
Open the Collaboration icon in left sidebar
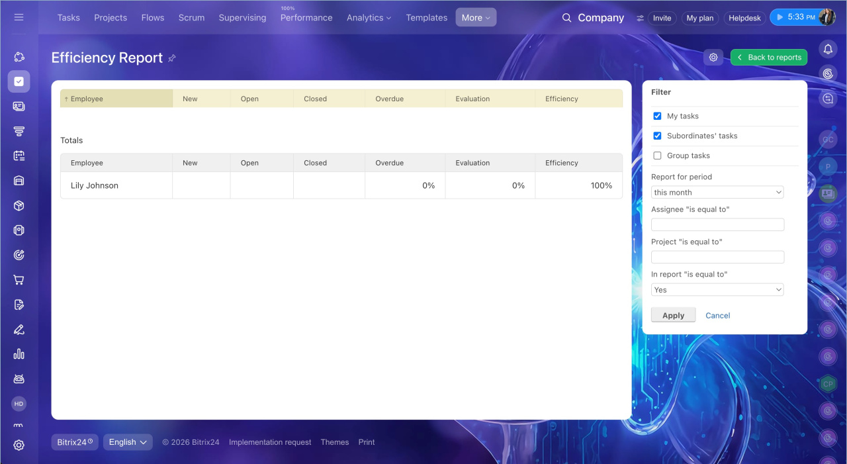point(19,57)
